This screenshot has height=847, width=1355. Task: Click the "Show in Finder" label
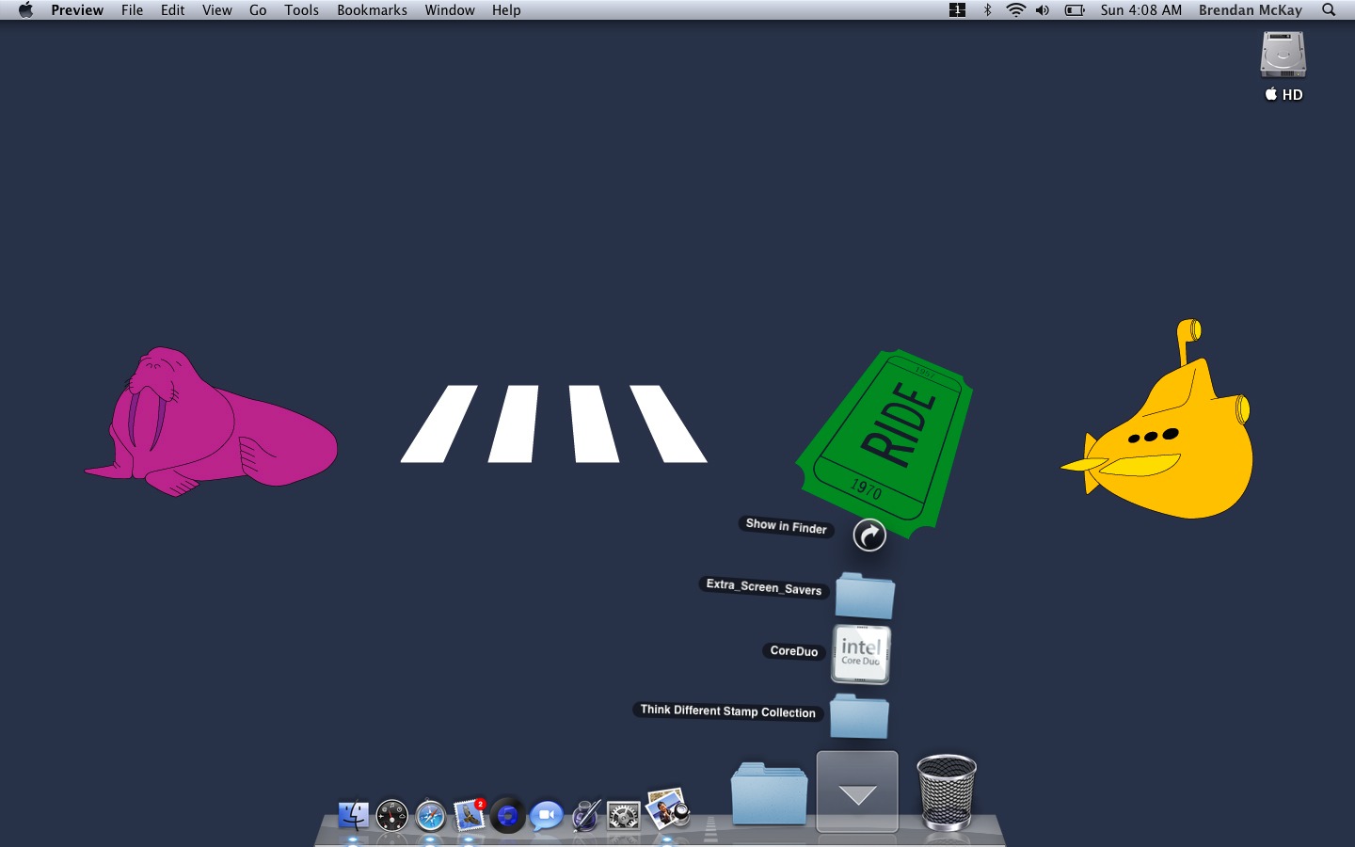(787, 526)
